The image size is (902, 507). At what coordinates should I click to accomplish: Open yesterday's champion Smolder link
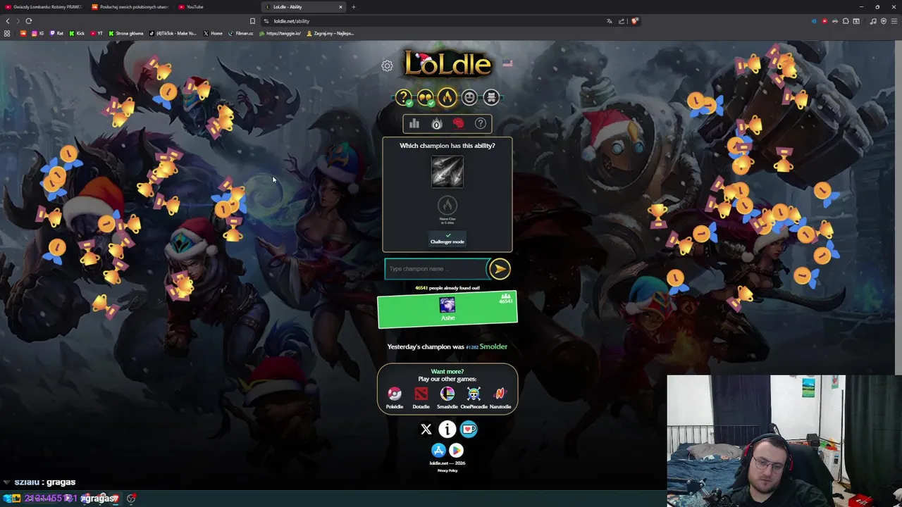493,346
